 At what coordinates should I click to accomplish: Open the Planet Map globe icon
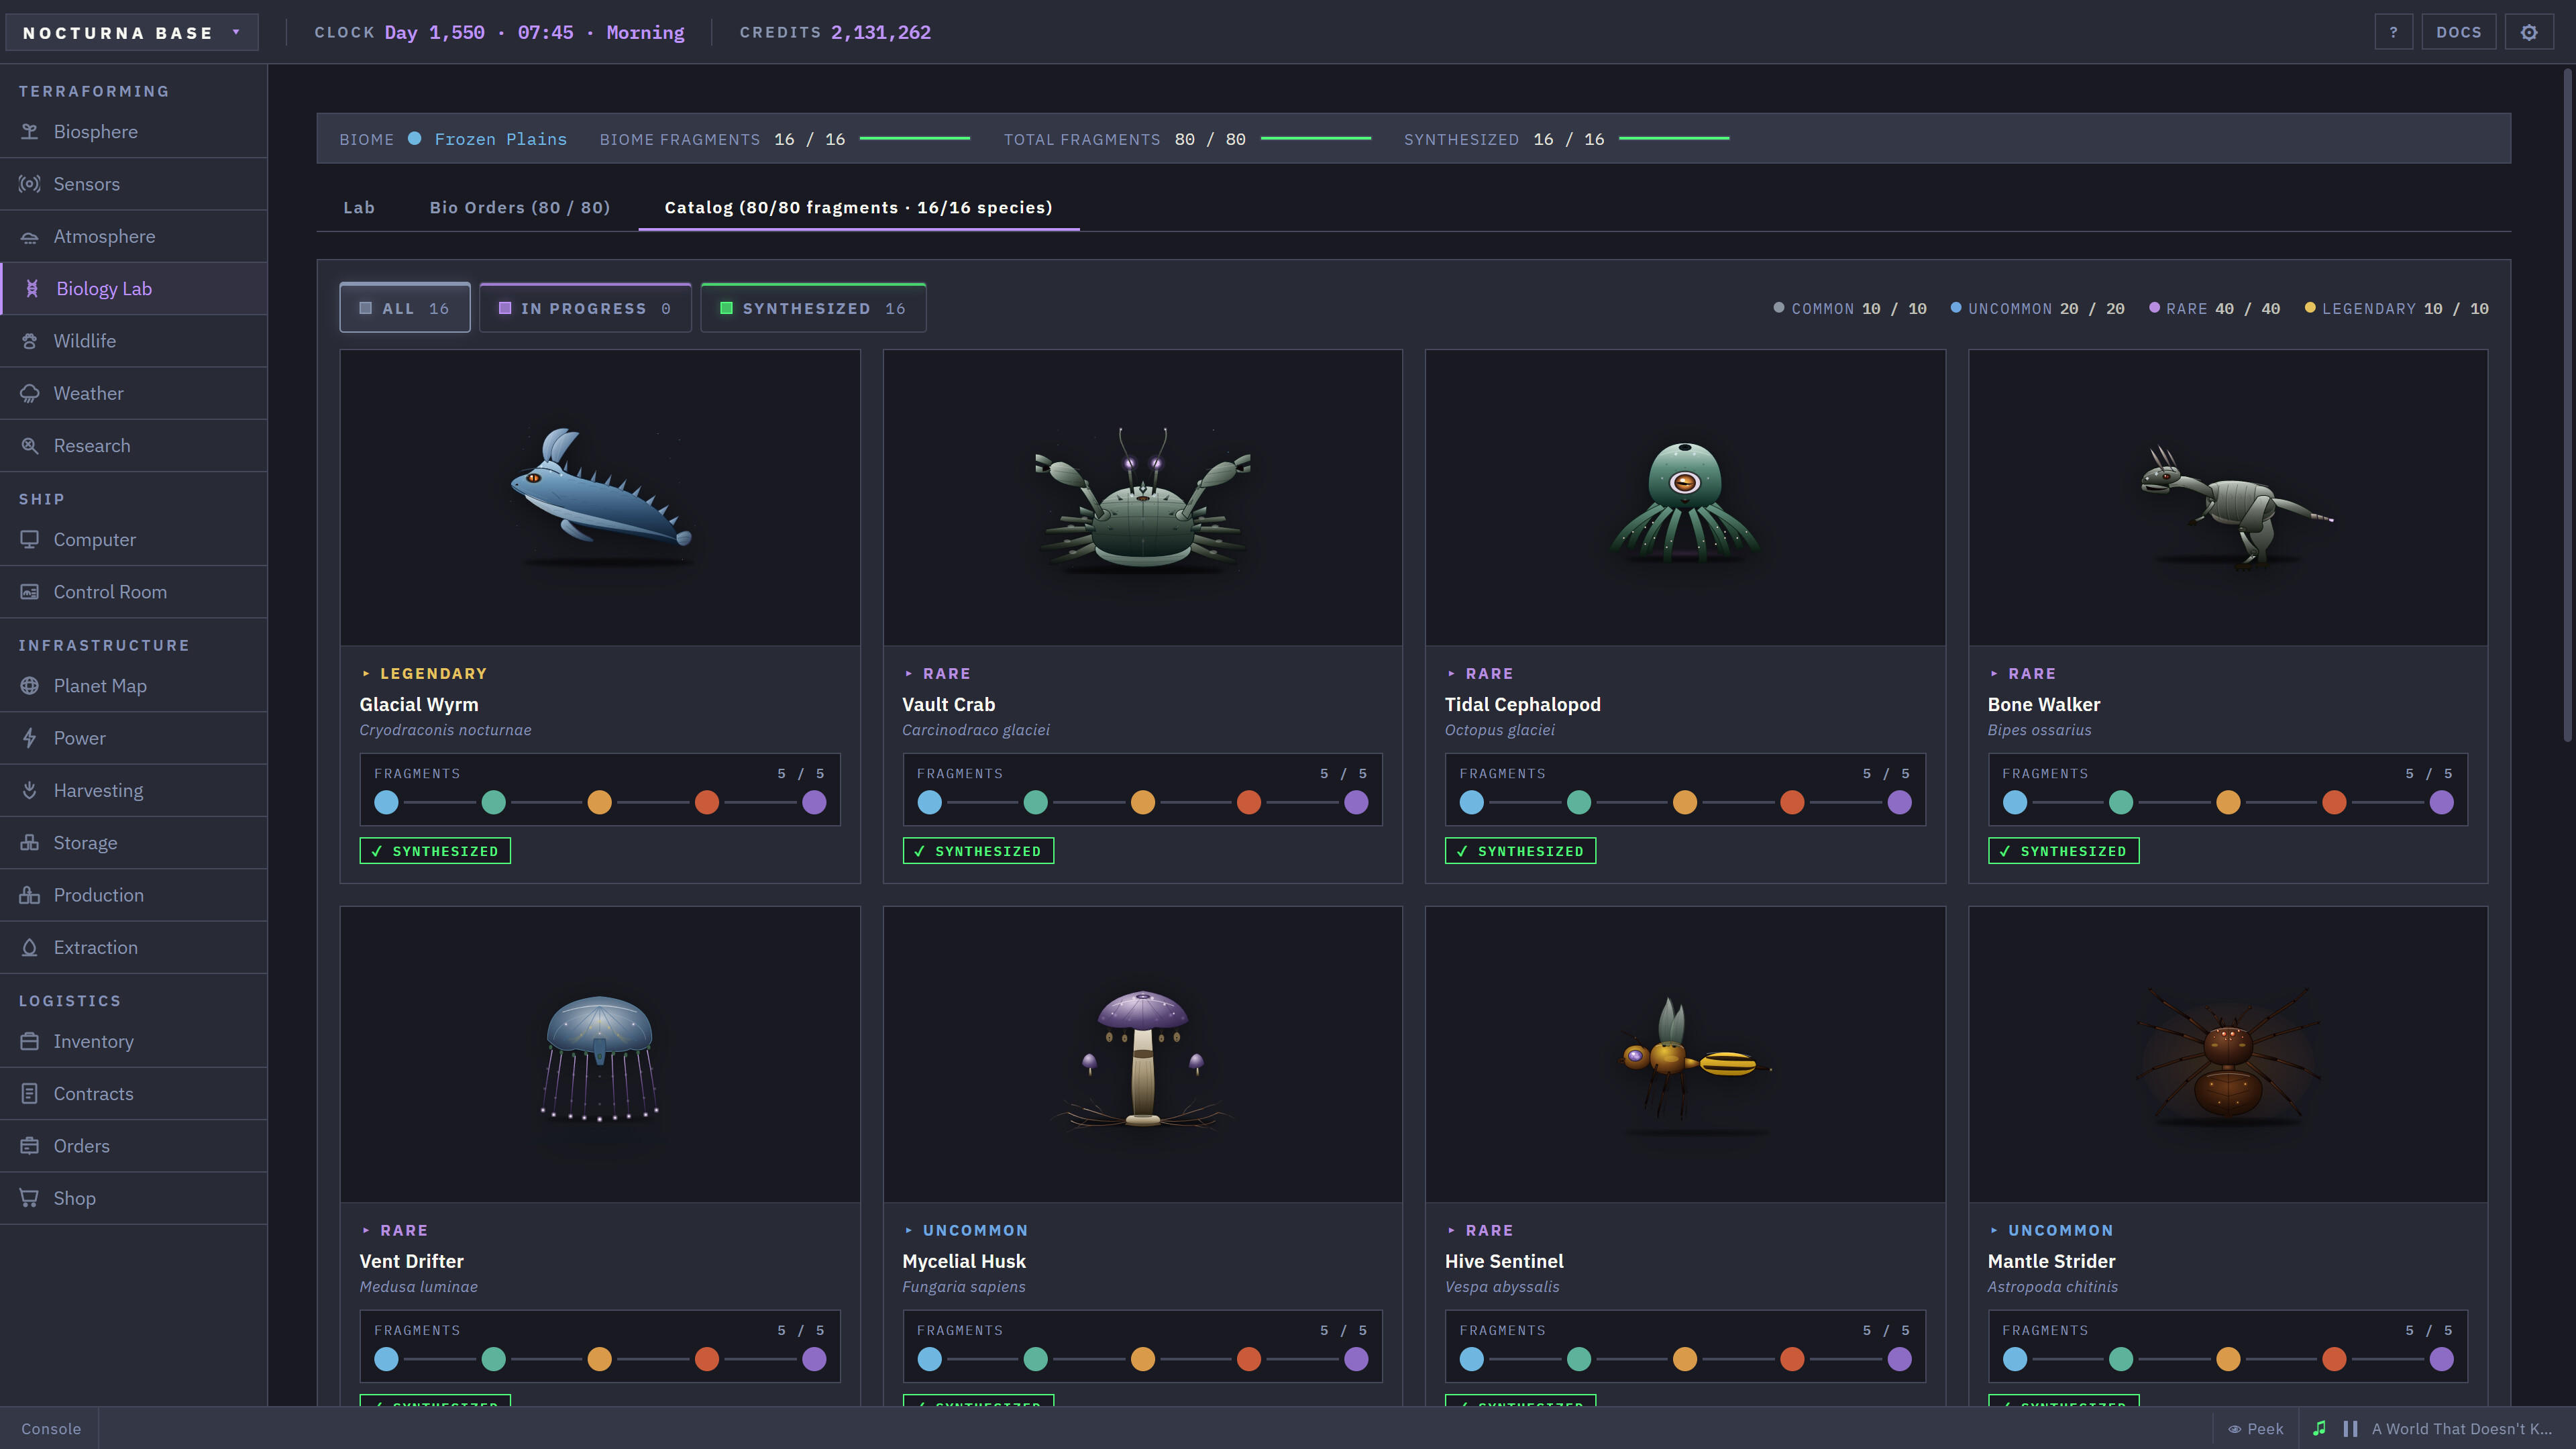30,686
